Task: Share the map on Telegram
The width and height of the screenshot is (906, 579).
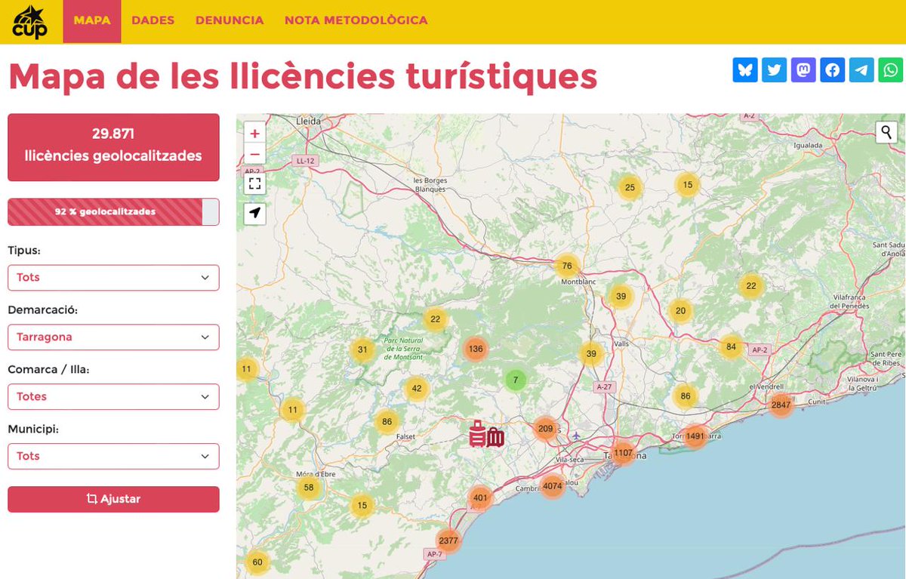Action: click(861, 69)
